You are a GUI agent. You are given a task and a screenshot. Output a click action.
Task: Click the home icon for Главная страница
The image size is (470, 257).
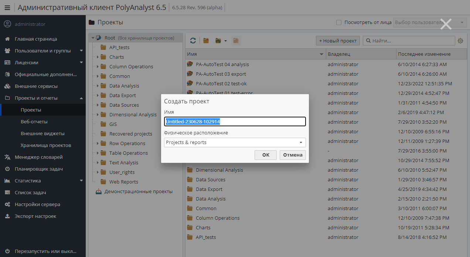[7, 39]
